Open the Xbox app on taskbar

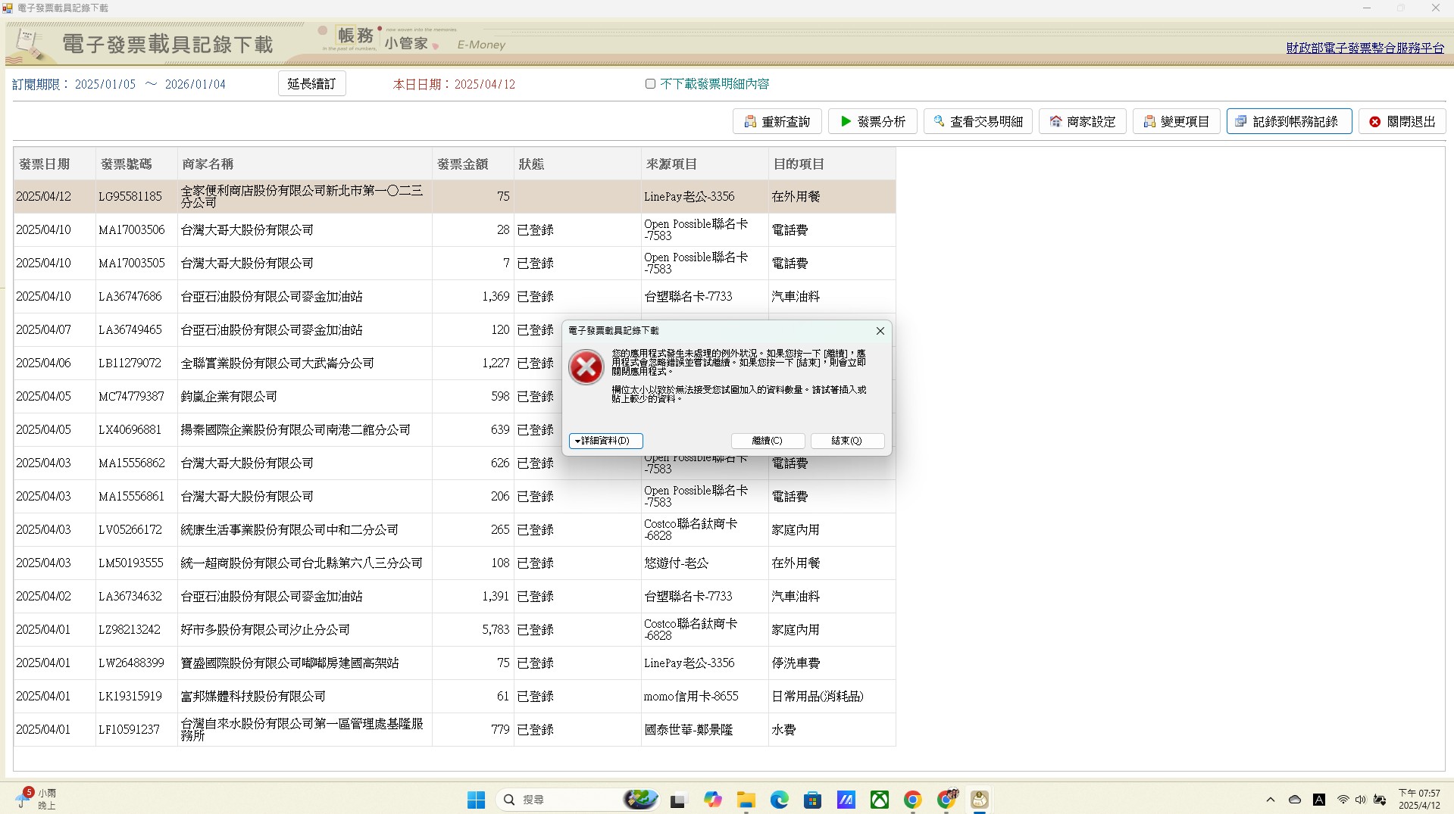click(x=879, y=800)
